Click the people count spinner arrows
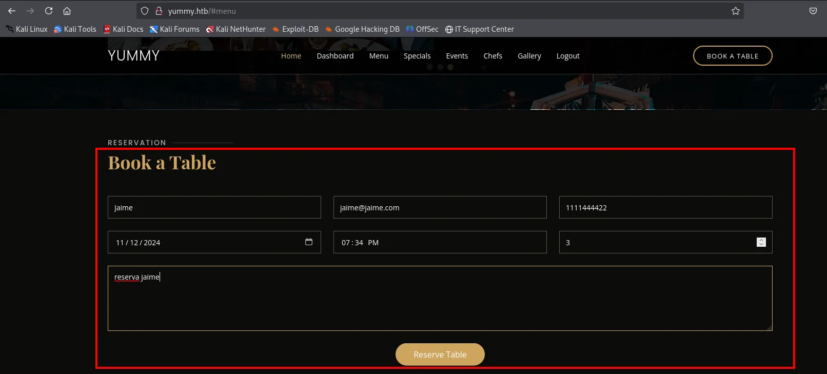The height and width of the screenshot is (374, 827). pyautogui.click(x=761, y=242)
